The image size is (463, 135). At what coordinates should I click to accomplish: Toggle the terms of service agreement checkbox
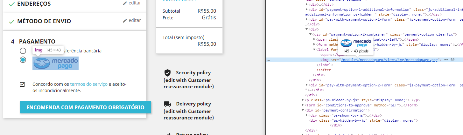click(22, 84)
